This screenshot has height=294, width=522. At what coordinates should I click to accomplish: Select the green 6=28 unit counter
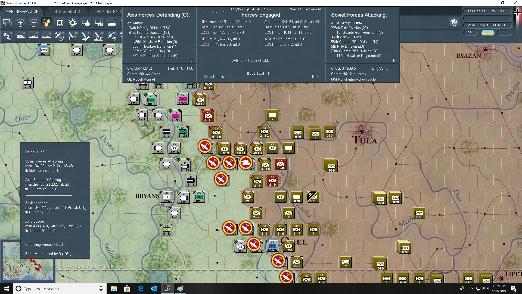tap(183, 132)
